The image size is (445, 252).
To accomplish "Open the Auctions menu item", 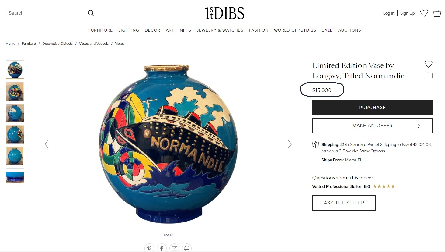I will pyautogui.click(x=349, y=30).
